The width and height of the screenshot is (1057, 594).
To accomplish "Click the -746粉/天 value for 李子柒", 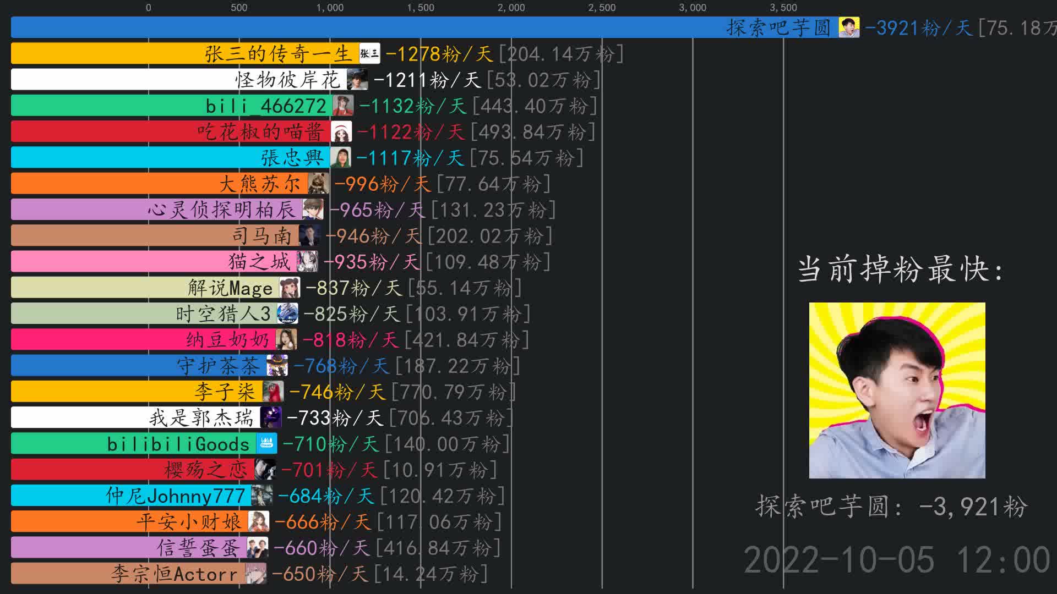I will coord(337,392).
